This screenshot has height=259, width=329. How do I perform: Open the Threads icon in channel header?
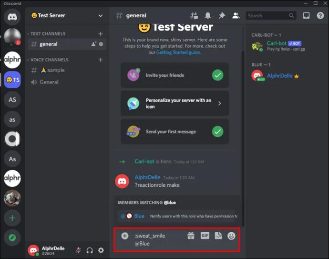194,16
